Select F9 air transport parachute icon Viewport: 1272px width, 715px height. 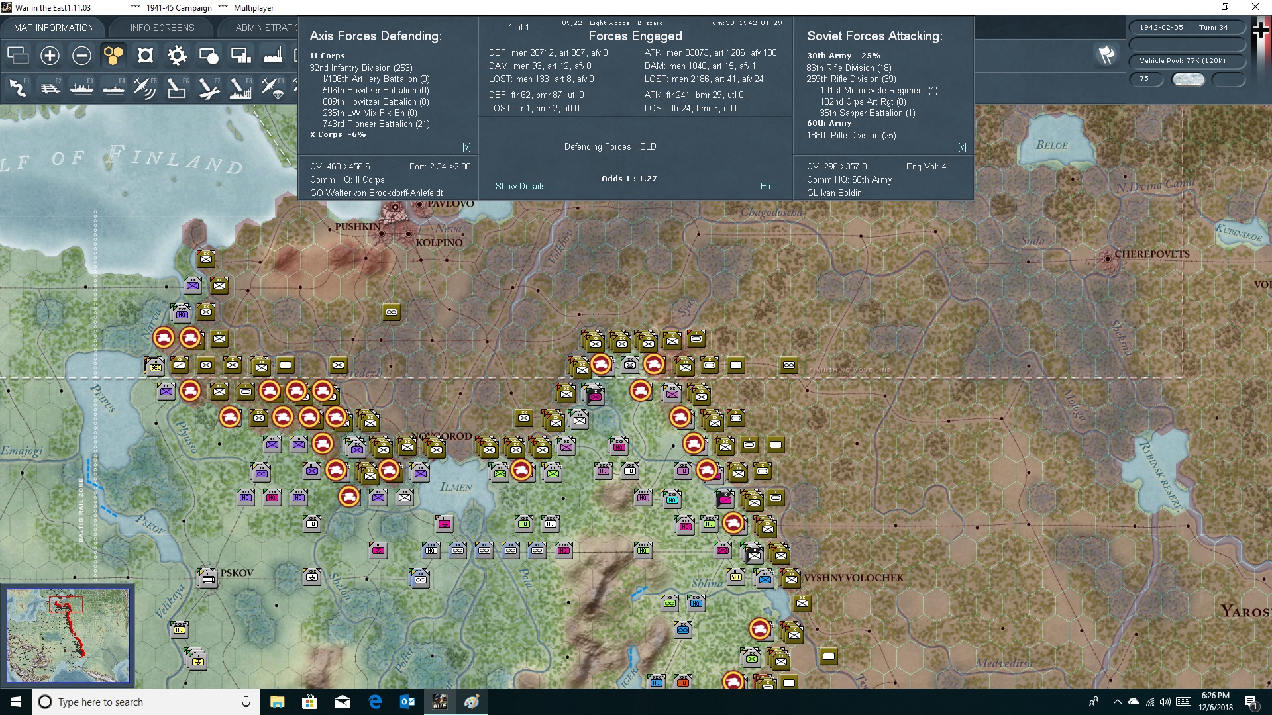tap(272, 88)
